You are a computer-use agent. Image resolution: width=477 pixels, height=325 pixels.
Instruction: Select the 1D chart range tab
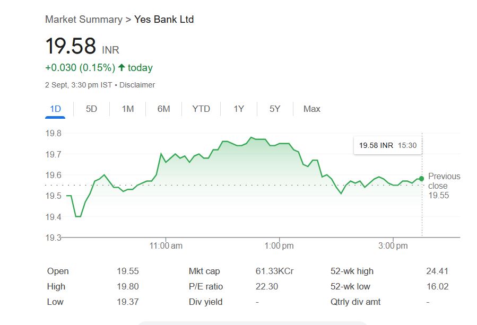55,109
